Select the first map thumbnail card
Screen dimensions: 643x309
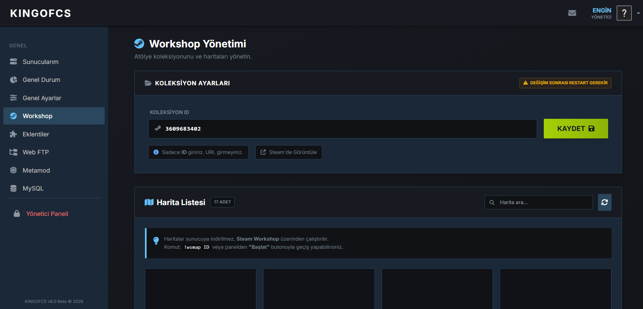tap(200, 289)
